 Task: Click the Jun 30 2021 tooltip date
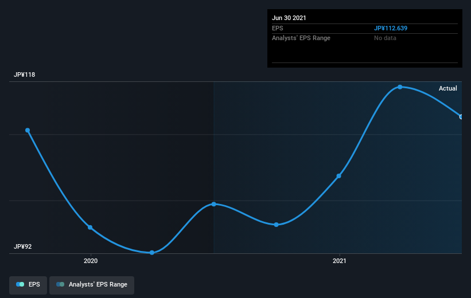click(x=289, y=18)
